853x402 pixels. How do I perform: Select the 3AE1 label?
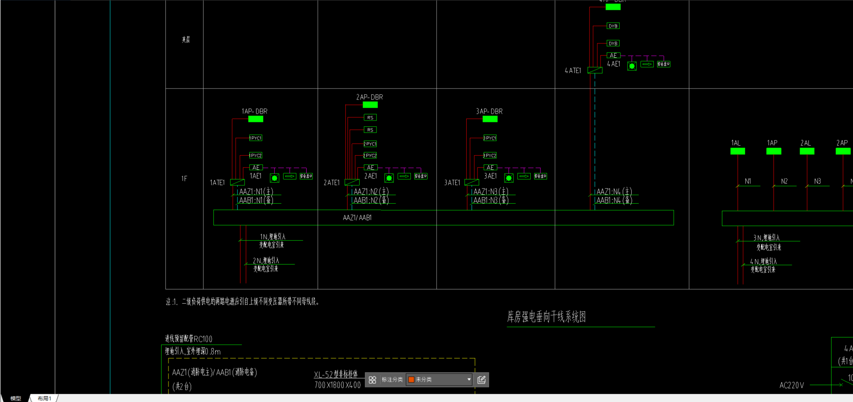pyautogui.click(x=490, y=176)
